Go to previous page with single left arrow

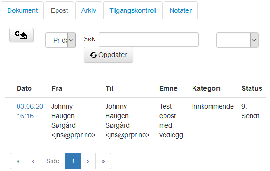tap(33, 161)
